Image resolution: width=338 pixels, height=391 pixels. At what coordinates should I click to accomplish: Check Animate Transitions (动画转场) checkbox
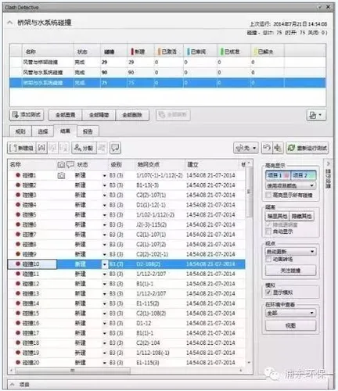[x=268, y=259]
